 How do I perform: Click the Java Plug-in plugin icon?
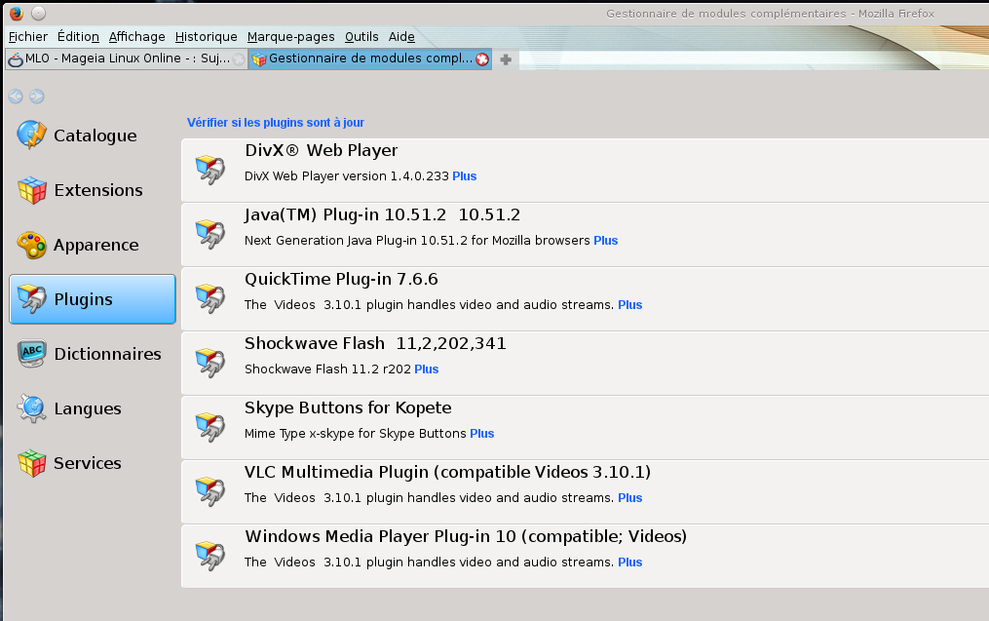[x=210, y=234]
